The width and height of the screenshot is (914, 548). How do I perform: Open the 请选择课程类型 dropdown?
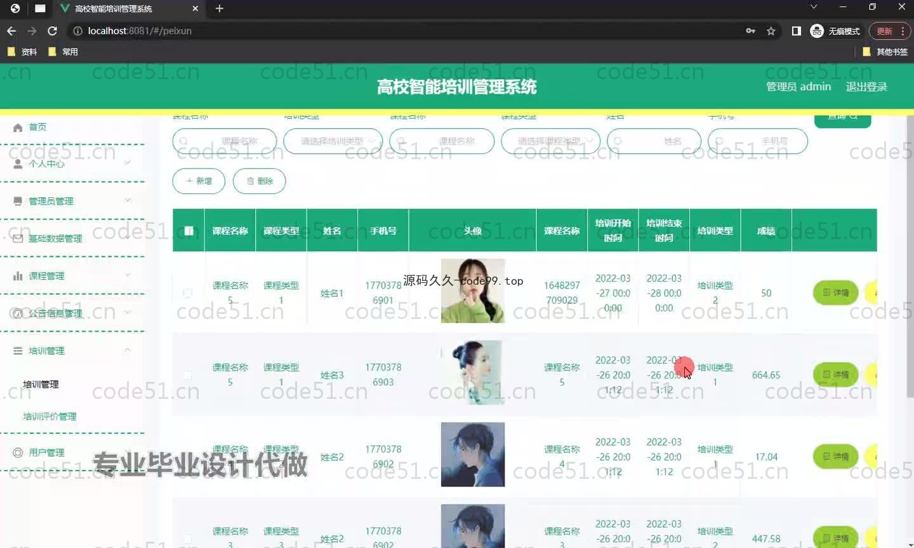pos(550,141)
